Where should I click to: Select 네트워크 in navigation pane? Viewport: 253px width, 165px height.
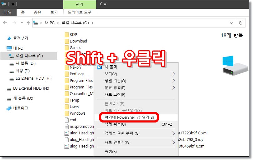21,108
